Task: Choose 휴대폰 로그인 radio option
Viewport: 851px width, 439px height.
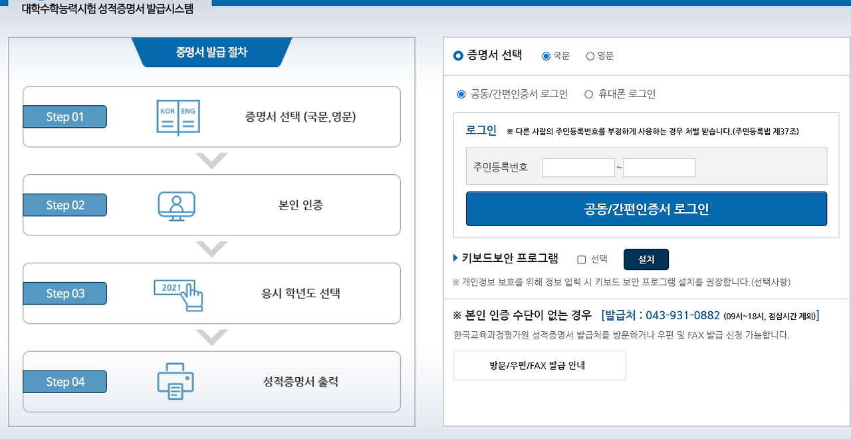Action: coord(588,94)
